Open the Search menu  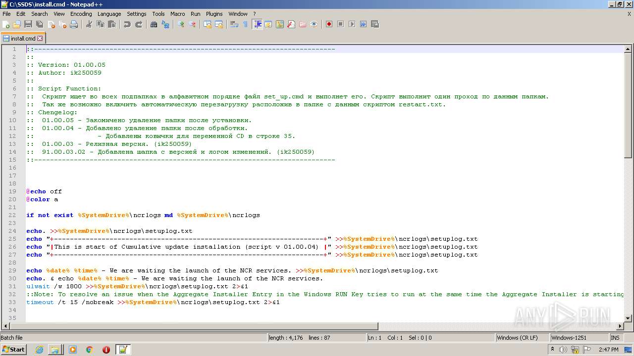click(40, 14)
